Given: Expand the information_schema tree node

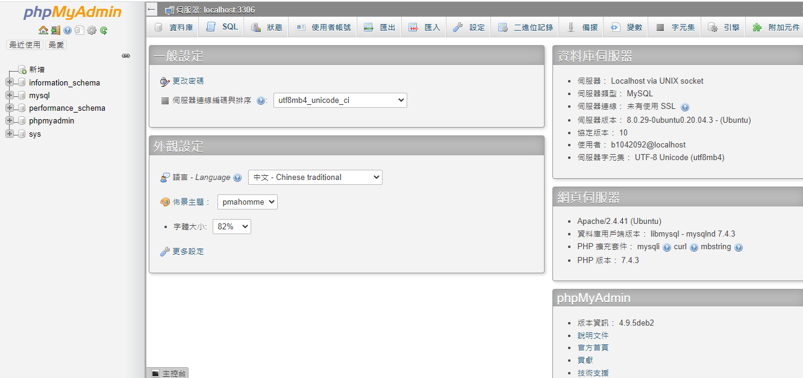Looking at the screenshot, I should 8,82.
